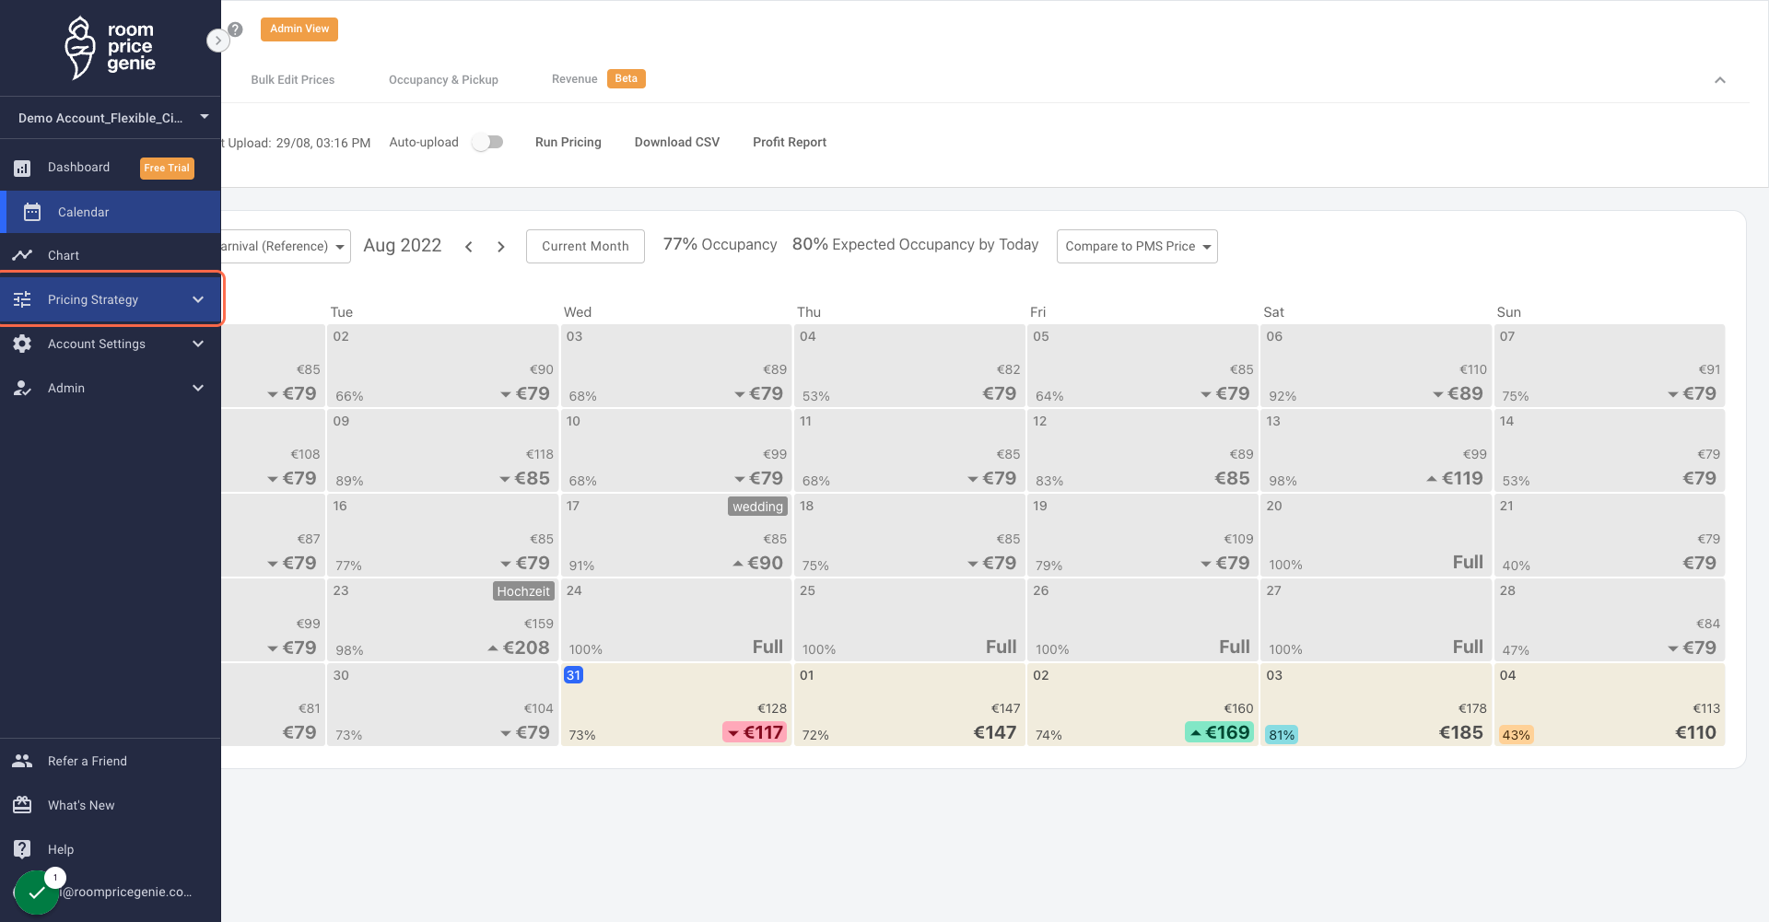Open the help question mark icon beside Admin View
The width and height of the screenshot is (1769, 922).
(236, 29)
